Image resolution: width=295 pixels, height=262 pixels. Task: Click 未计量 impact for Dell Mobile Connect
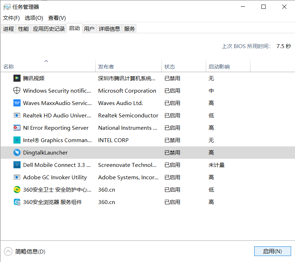(216, 165)
